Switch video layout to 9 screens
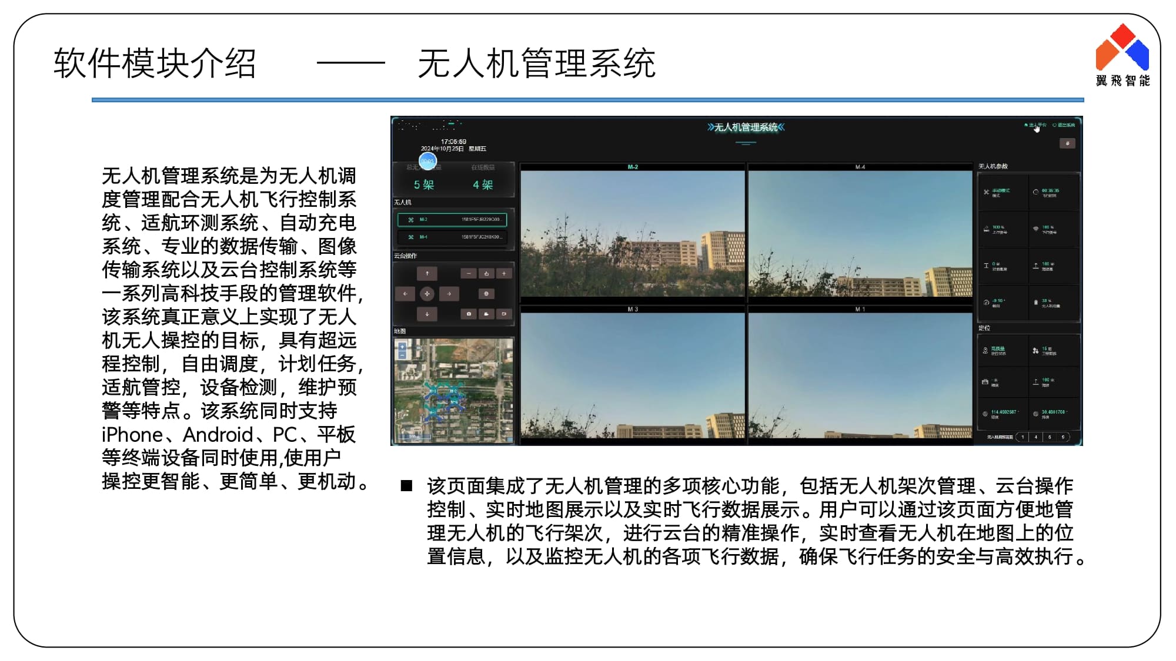Screen dimensions: 1176x661 point(1063,437)
